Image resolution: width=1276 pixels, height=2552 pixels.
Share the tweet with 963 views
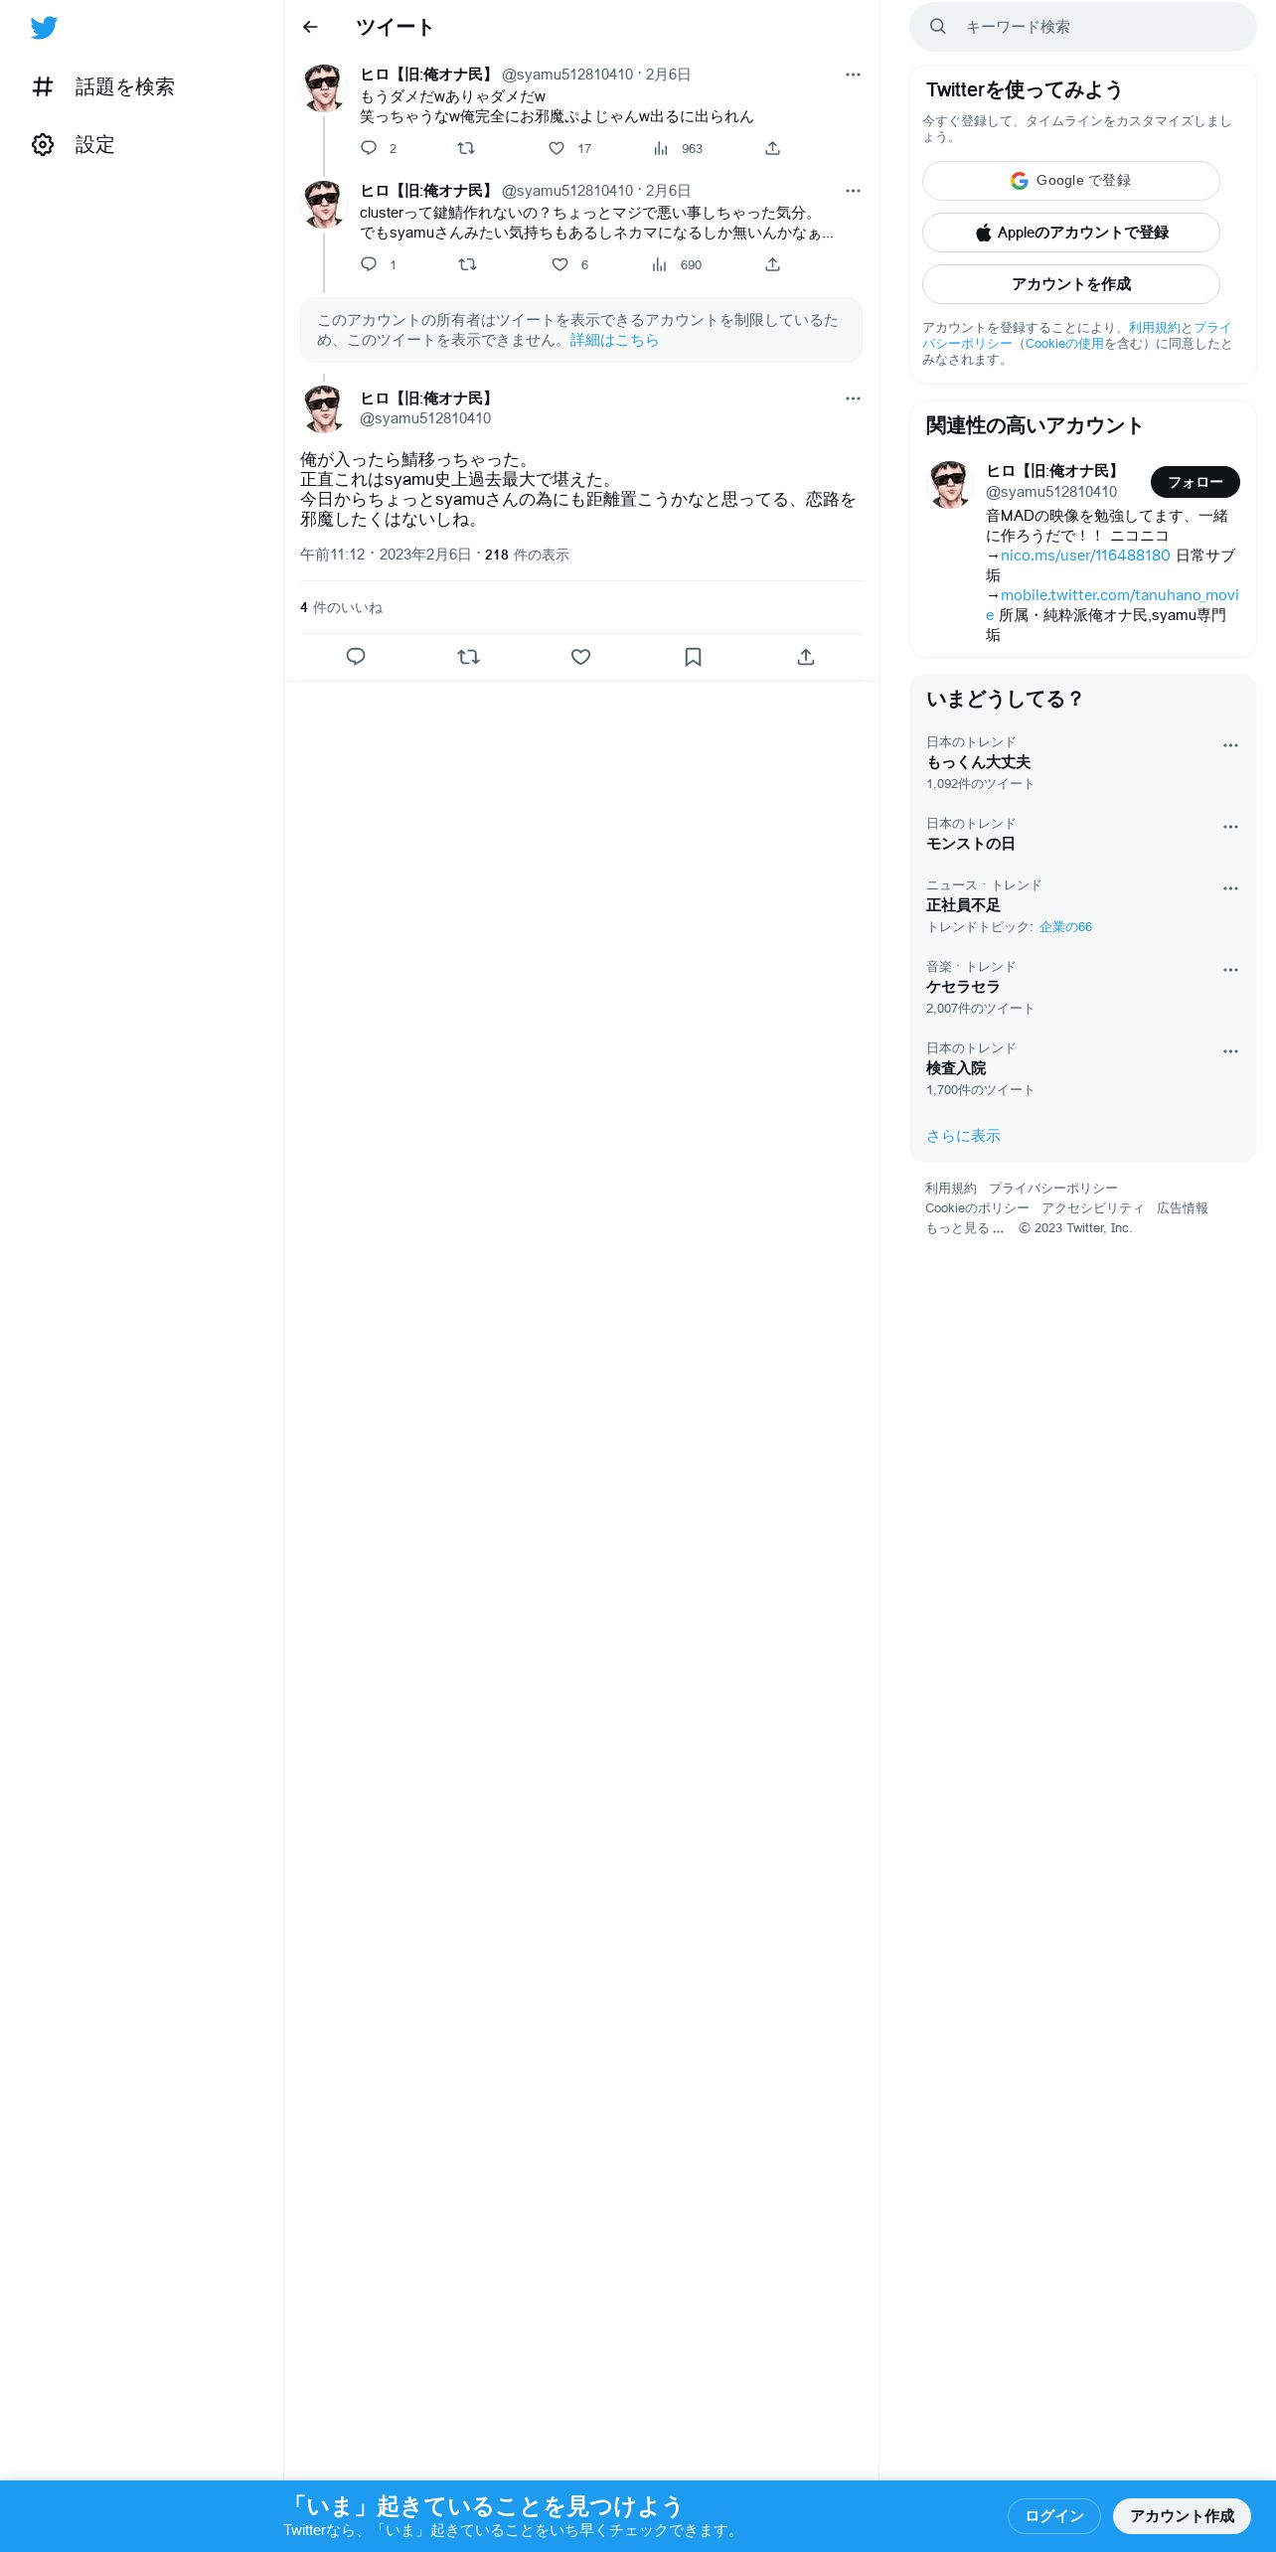(772, 148)
